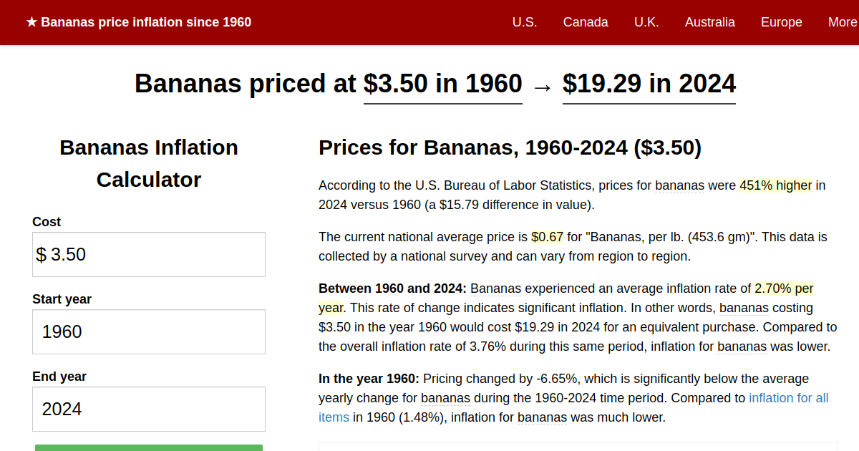Select the U.K. navigation link
Viewport: 859px width, 451px height.
[x=646, y=22]
